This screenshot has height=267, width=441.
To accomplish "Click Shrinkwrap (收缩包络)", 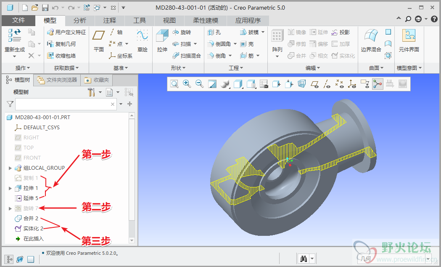I will click(x=61, y=56).
